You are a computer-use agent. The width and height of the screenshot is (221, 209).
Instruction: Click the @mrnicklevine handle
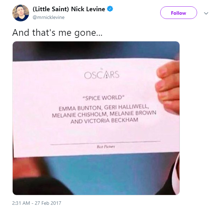(x=48, y=17)
